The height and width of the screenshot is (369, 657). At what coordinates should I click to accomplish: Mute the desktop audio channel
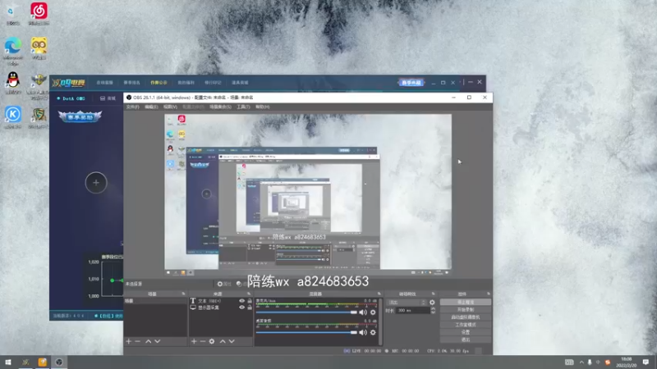(363, 333)
